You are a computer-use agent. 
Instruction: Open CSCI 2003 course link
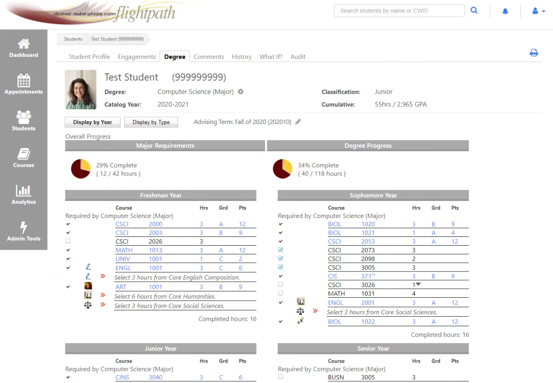139,233
